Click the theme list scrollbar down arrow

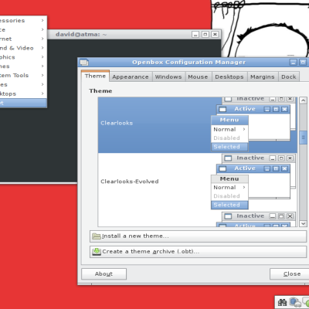click(x=303, y=223)
